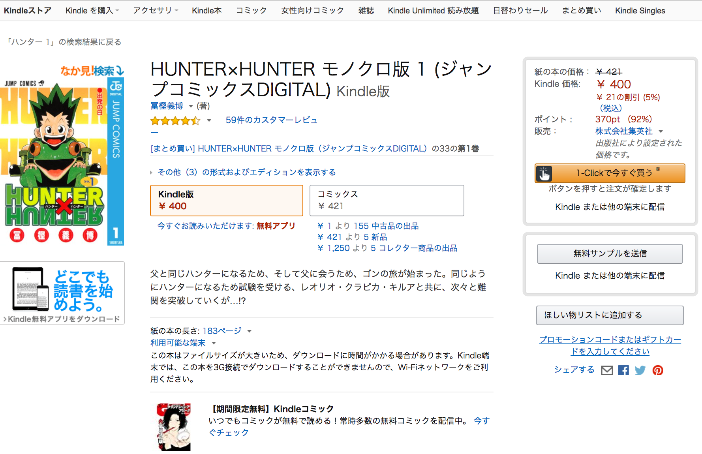Click Kindle無料アプリをダウンロード link
The width and height of the screenshot is (702, 454).
62,319
